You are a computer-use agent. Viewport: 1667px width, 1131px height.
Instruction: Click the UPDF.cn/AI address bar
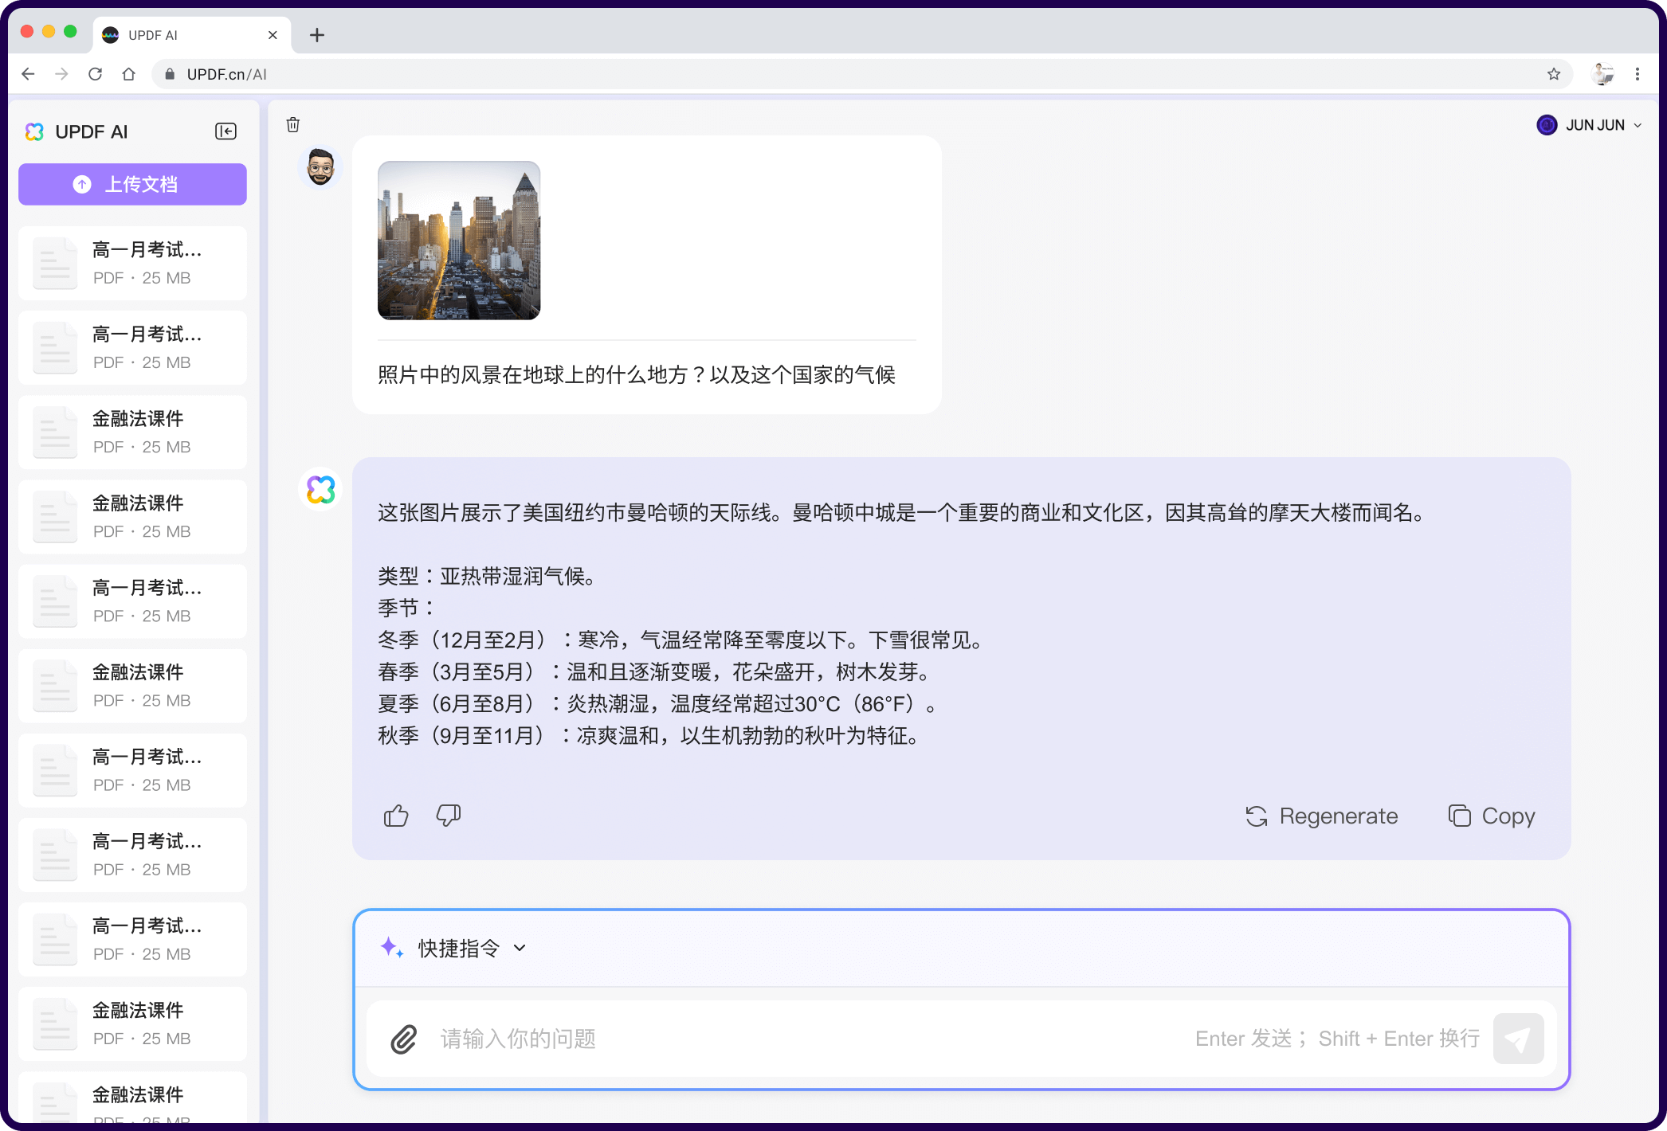(861, 74)
